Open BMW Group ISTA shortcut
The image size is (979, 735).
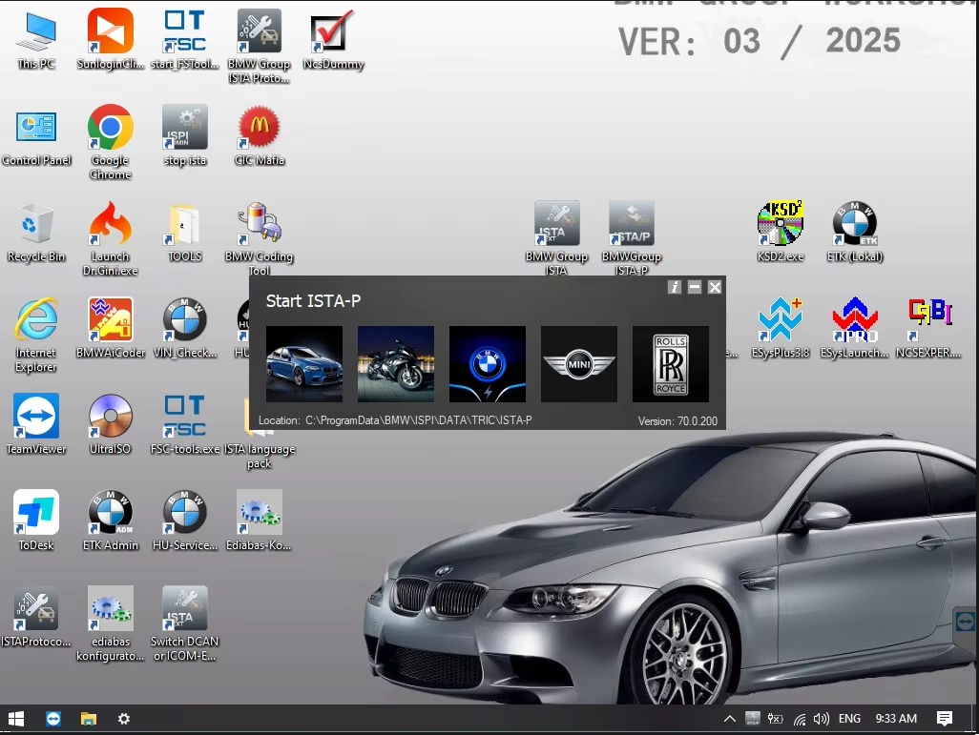(x=556, y=239)
